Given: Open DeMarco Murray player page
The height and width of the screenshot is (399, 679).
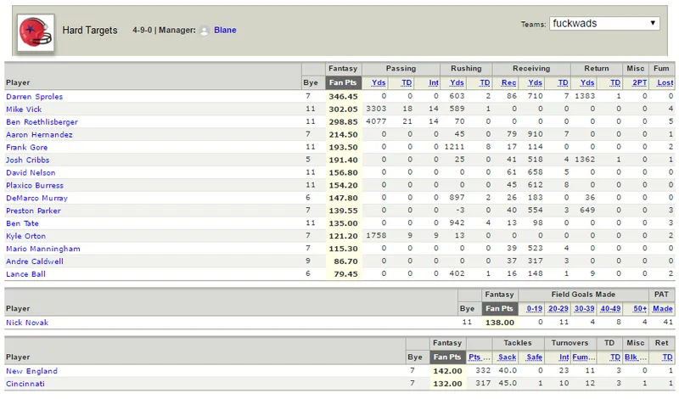Looking at the screenshot, I should tap(36, 198).
